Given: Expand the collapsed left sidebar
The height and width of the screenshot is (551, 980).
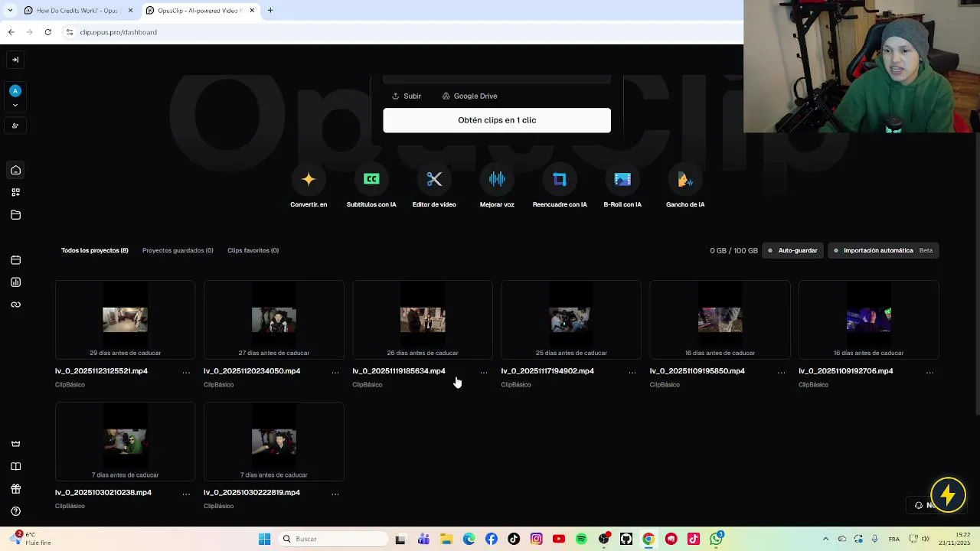Looking at the screenshot, I should [x=15, y=60].
